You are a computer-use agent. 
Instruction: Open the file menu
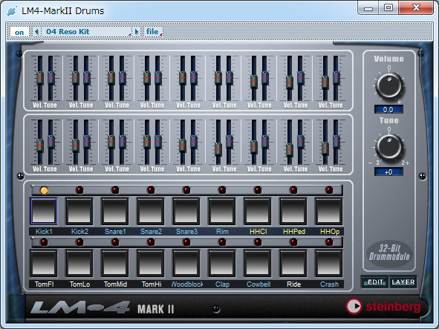[153, 32]
